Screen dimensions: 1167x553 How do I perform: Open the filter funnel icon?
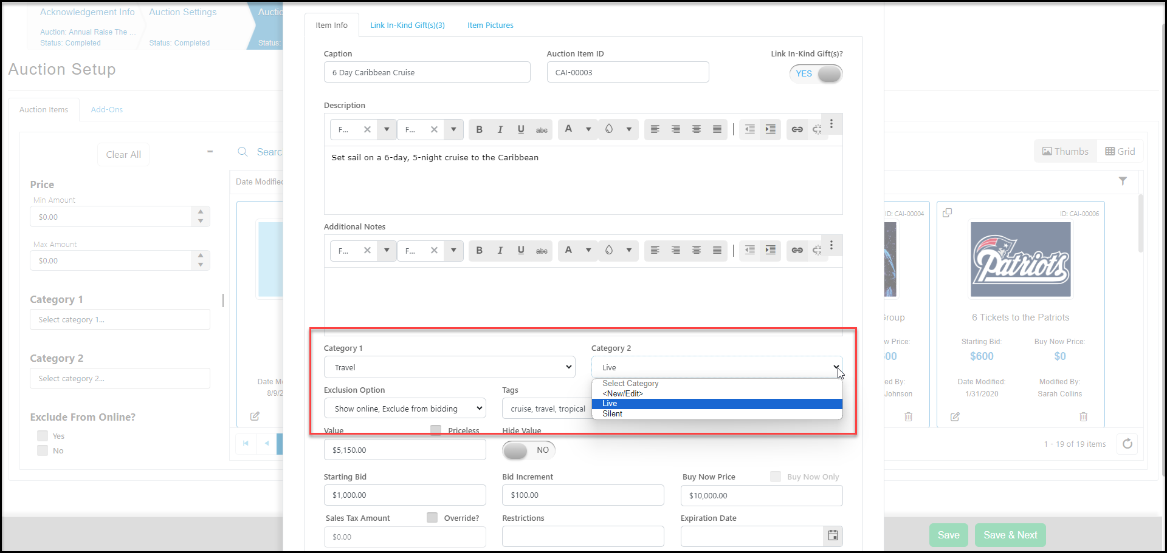click(x=1123, y=181)
